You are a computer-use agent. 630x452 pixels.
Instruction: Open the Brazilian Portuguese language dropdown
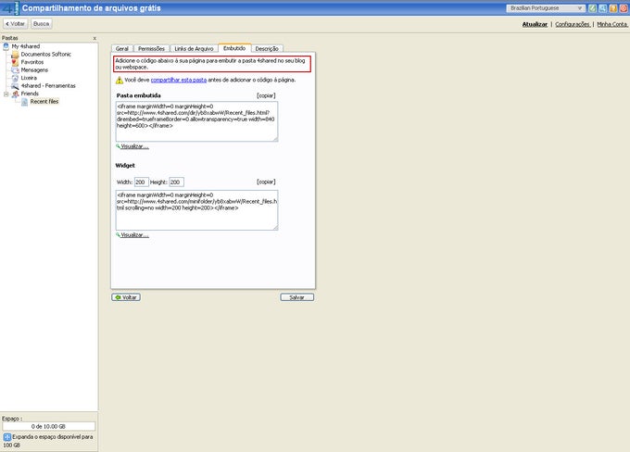(x=545, y=8)
